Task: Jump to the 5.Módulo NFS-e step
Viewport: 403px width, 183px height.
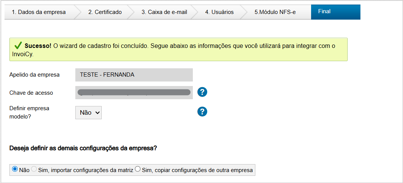Action: [x=275, y=12]
